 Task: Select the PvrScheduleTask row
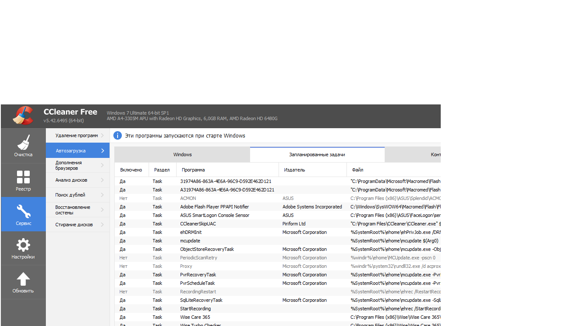pos(278,283)
